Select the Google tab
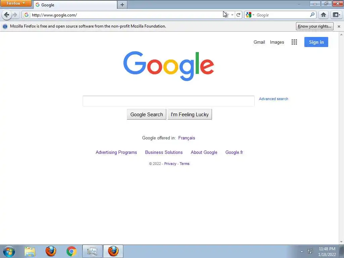 pyautogui.click(x=75, y=5)
